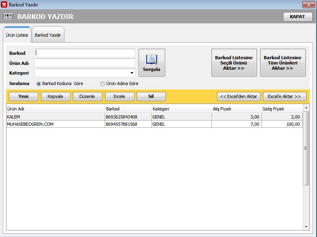Click the İncele button
The width and height of the screenshot is (317, 237).
[120, 96]
